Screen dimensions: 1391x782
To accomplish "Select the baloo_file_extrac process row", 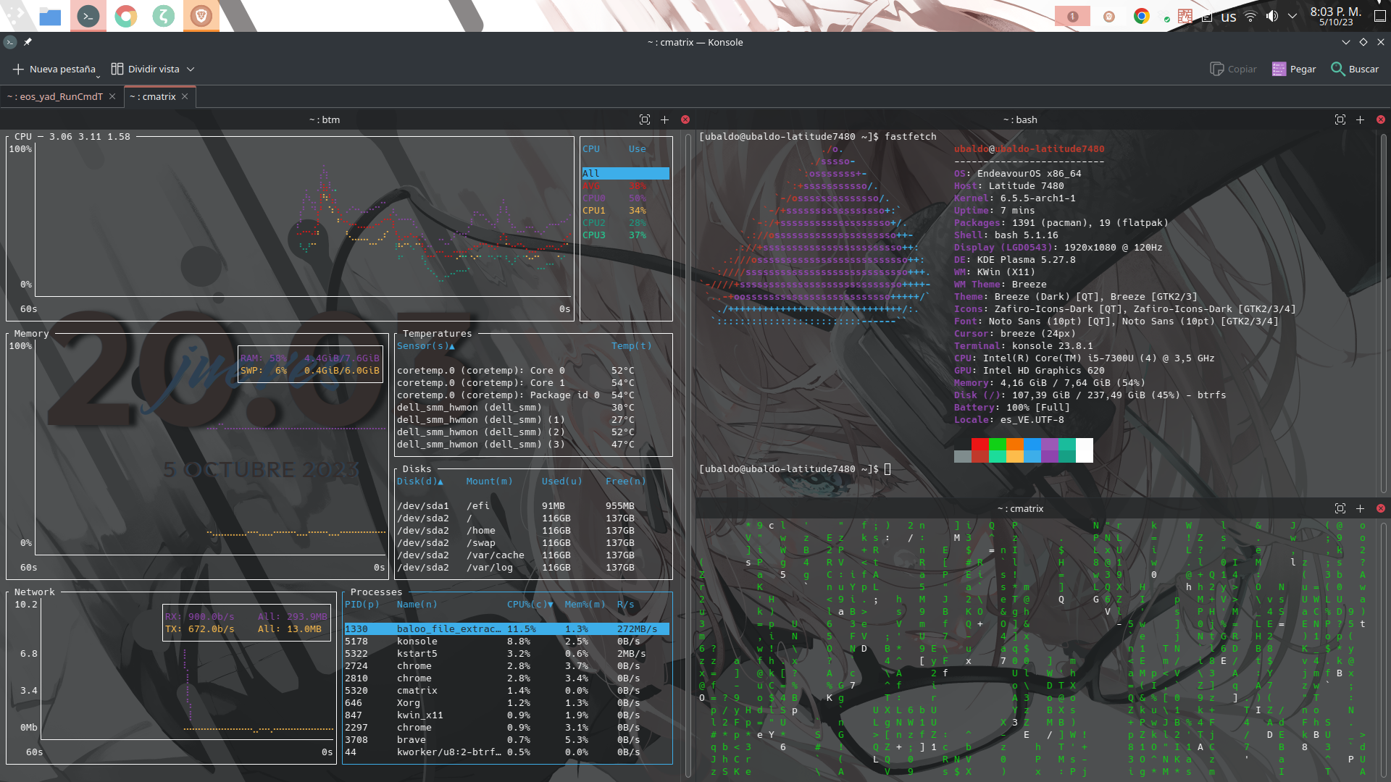I will pyautogui.click(x=506, y=629).
